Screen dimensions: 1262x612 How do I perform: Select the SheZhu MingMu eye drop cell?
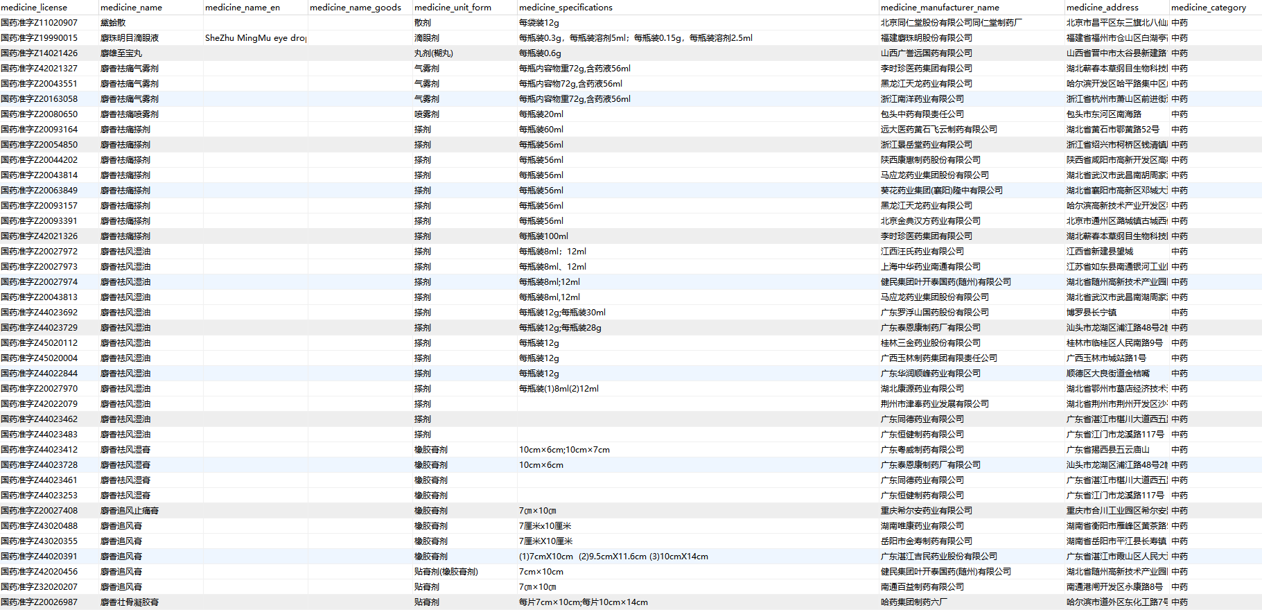click(x=255, y=38)
